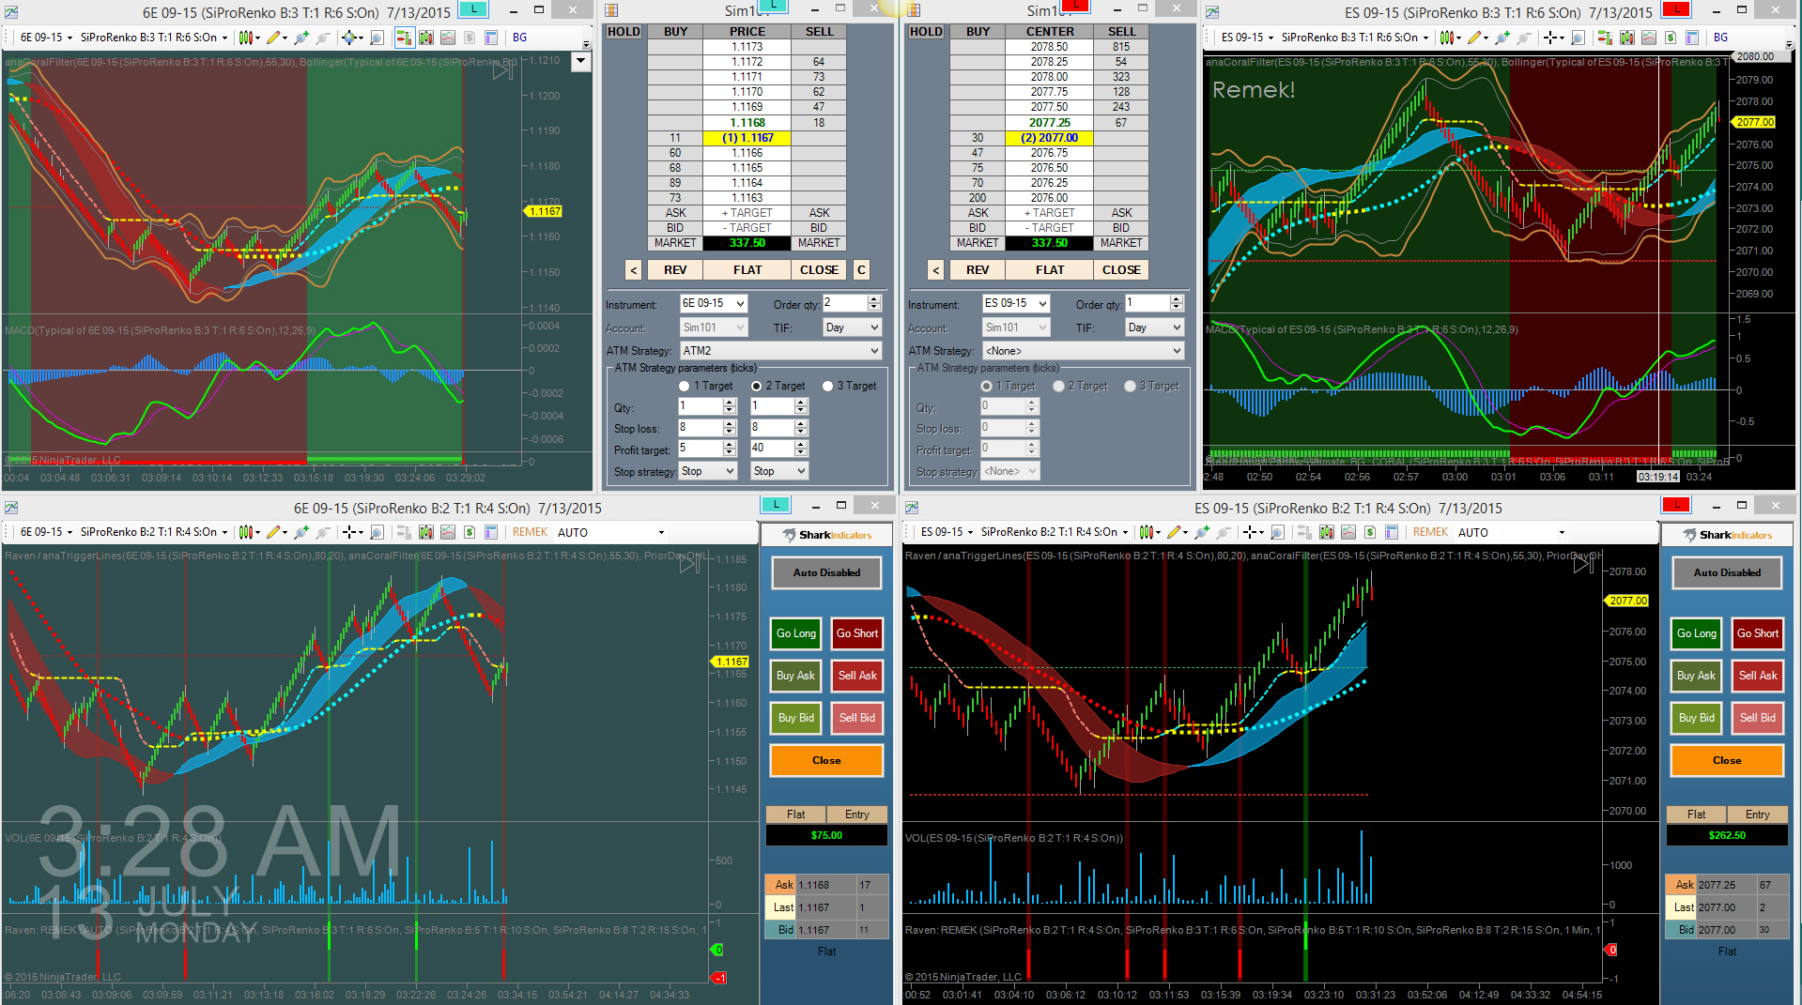
Task: Click left arrow button beside REV in ES DOM
Action: (935, 270)
